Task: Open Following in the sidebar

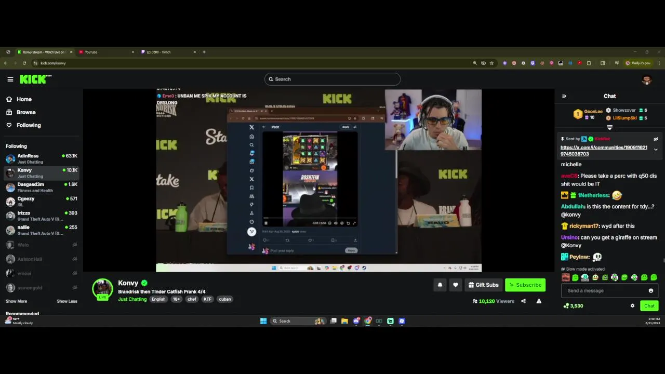Action: (x=23, y=125)
